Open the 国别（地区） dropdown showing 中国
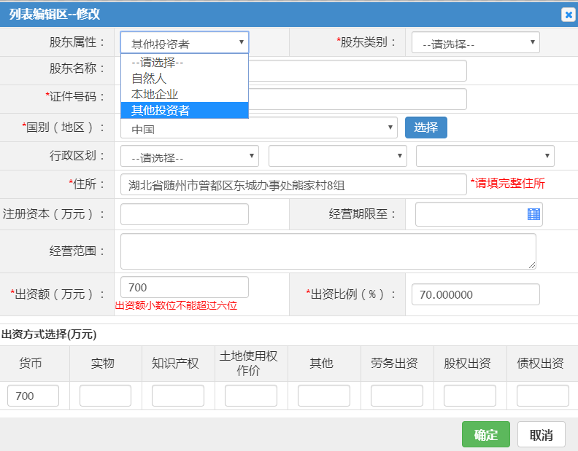 (x=259, y=128)
